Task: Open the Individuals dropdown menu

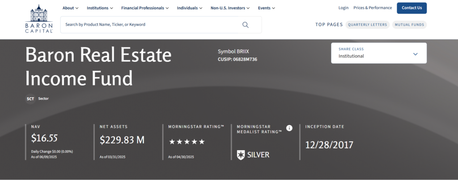Action: coord(190,8)
